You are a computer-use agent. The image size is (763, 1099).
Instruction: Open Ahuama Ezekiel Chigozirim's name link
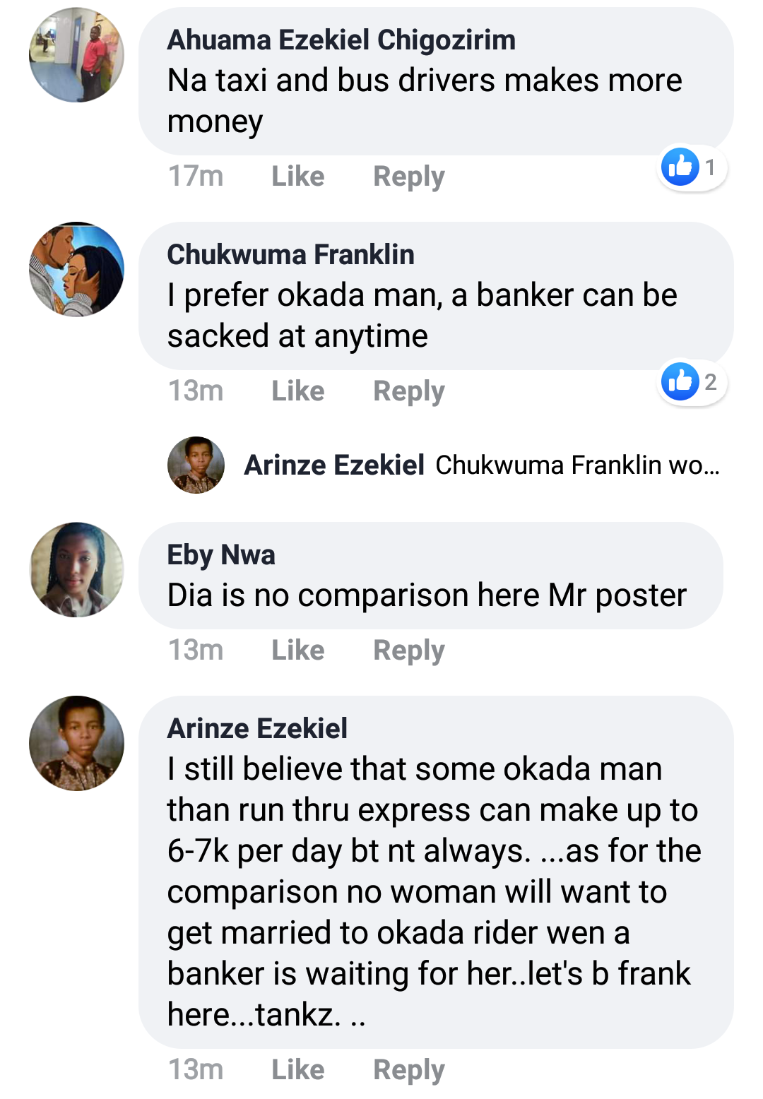tap(341, 40)
